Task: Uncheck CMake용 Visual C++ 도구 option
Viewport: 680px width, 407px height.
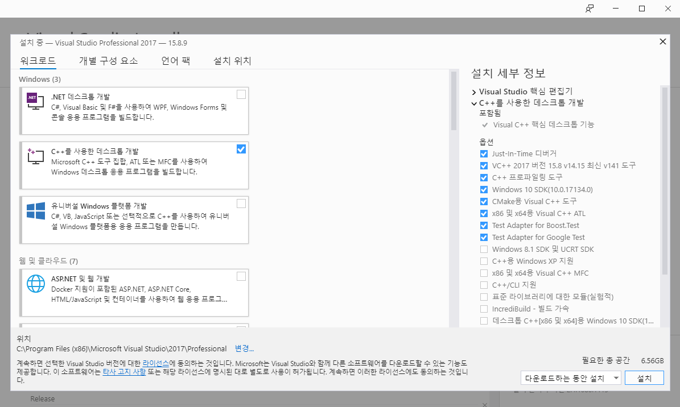Action: [x=484, y=202]
